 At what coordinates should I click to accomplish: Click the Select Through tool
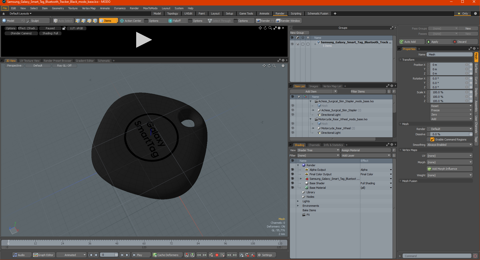click(219, 21)
